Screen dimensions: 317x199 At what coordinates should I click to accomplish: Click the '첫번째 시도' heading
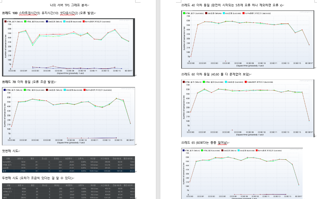click(x=10, y=151)
